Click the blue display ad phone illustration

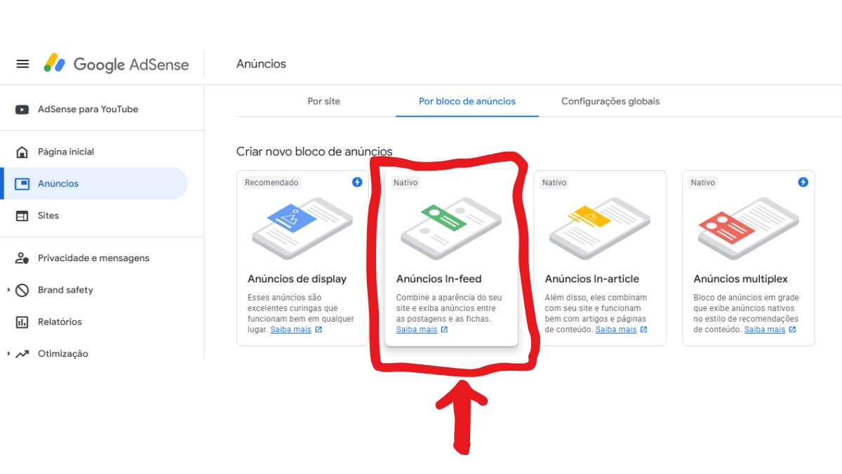pos(302,228)
